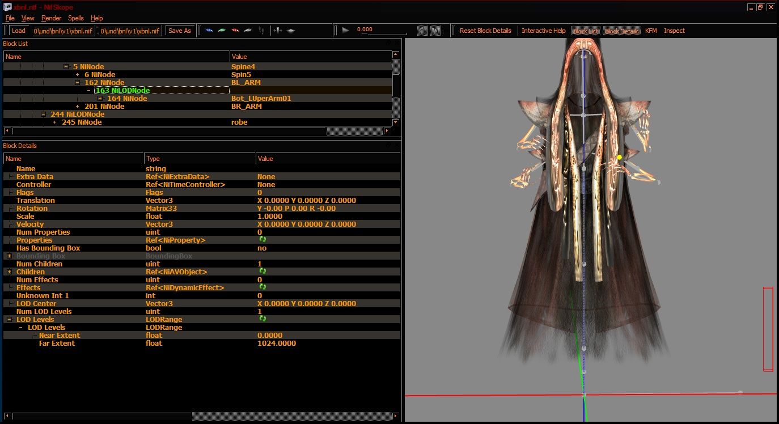This screenshot has width=779, height=424.
Task: Collapse the 244 NiLODNode branch
Action: point(43,114)
